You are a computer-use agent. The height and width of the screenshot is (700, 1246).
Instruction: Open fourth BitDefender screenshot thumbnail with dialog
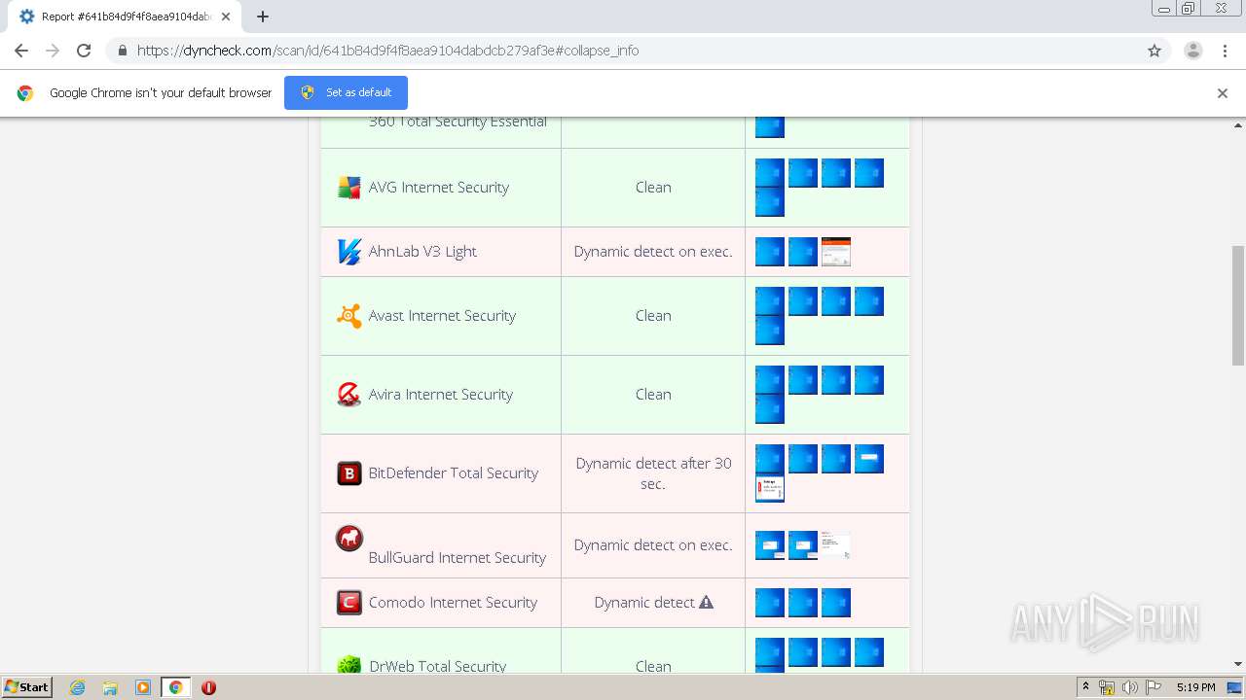(869, 459)
